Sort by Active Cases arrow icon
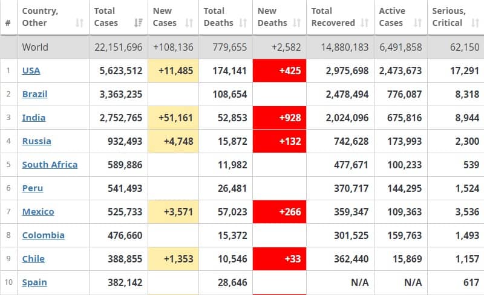This screenshot has height=295, width=484. pyautogui.click(x=417, y=23)
